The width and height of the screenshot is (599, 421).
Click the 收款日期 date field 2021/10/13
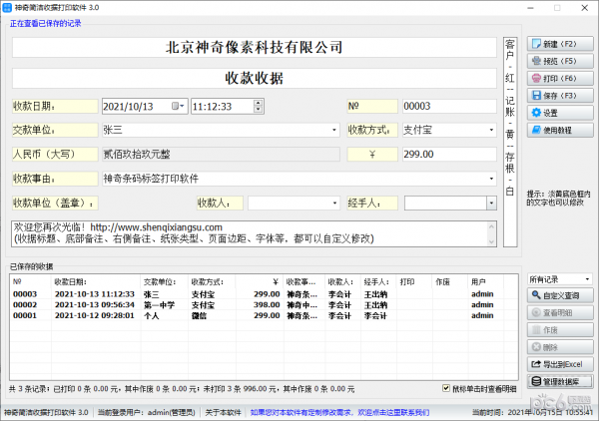[145, 106]
